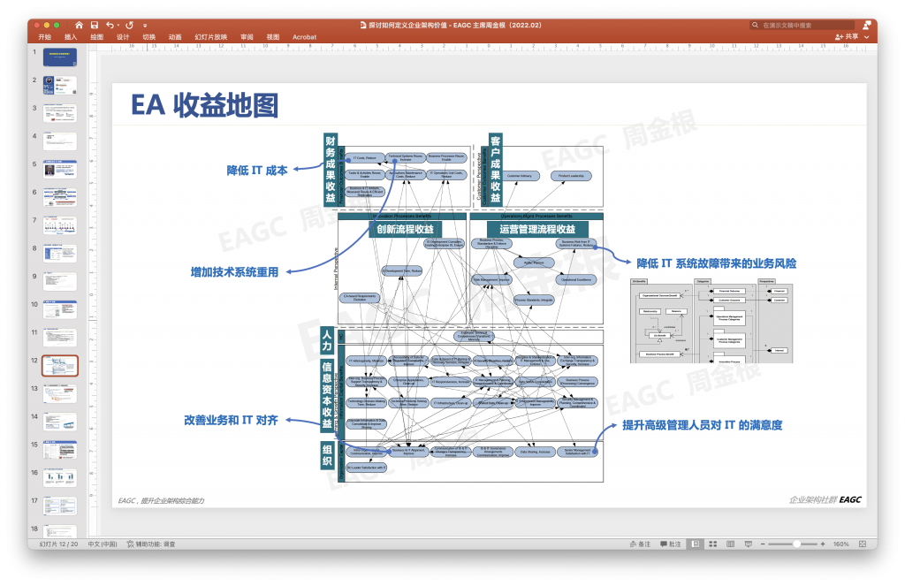Click the 降低 IT 成本 label
Image resolution: width=905 pixels, height=586 pixels.
tap(257, 171)
